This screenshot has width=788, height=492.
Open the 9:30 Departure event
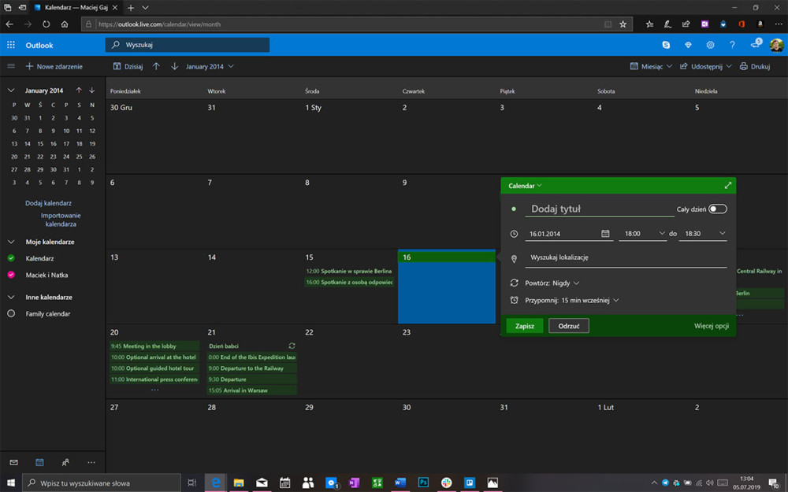[252, 379]
